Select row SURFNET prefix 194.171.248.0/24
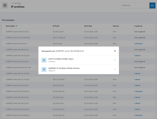 [x=79, y=37]
